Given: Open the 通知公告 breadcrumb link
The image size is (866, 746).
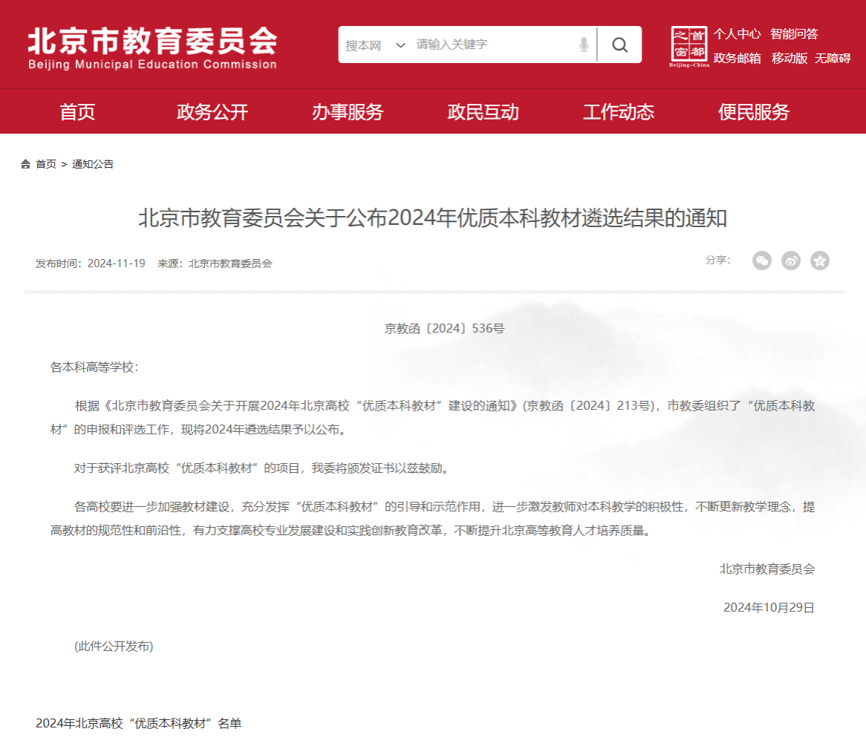Looking at the screenshot, I should point(93,164).
